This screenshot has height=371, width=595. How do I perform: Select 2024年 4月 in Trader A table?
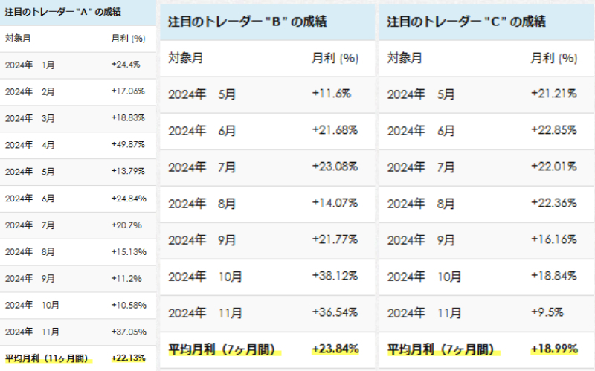pos(30,145)
